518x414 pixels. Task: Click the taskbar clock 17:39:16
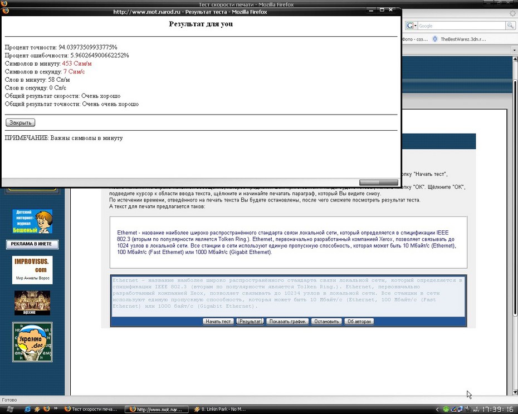point(498,410)
